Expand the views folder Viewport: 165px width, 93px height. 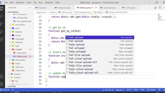10,64
